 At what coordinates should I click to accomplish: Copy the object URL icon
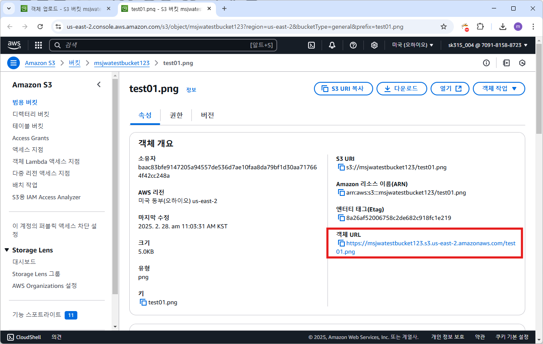pos(341,243)
